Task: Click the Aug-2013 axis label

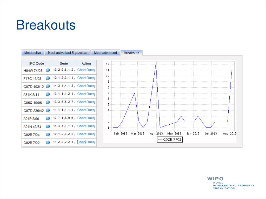Action: (x=230, y=133)
